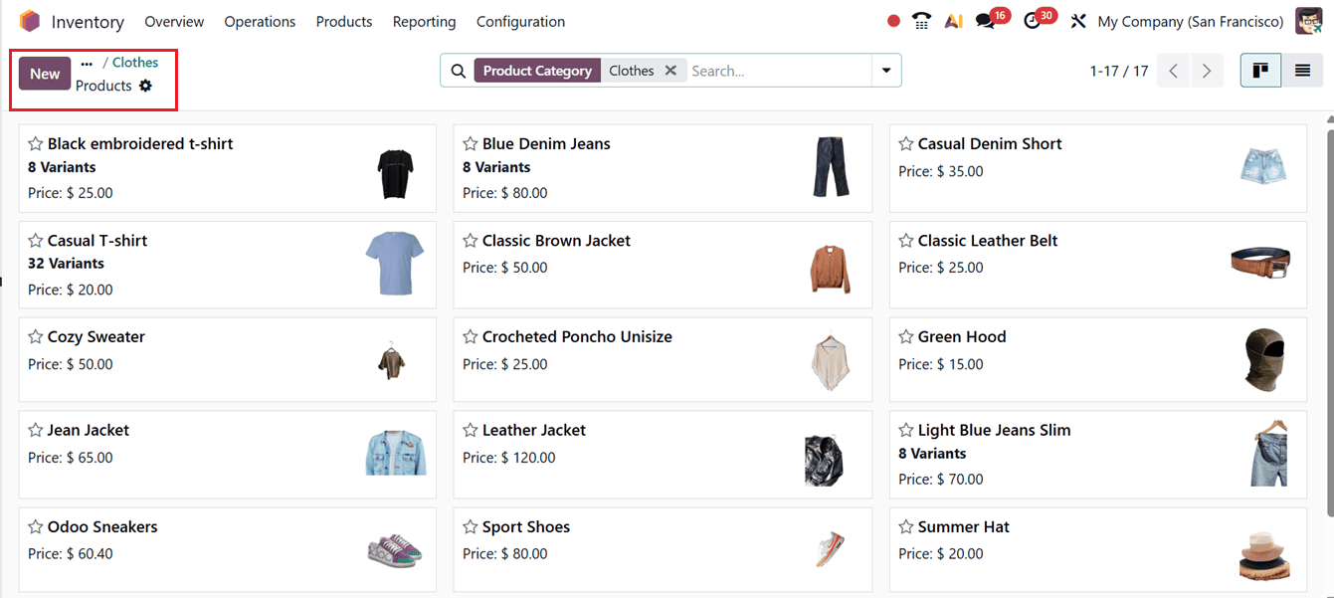
Task: Open the Reporting menu
Action: pyautogui.click(x=424, y=21)
